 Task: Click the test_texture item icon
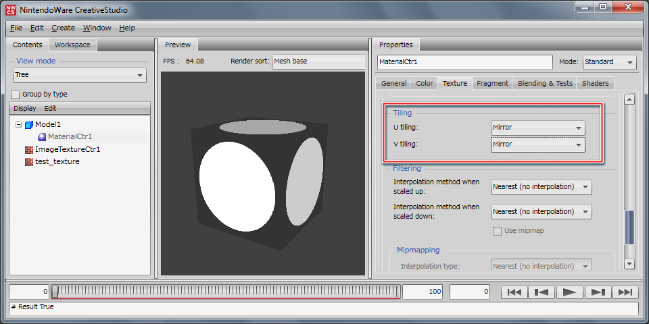click(28, 161)
